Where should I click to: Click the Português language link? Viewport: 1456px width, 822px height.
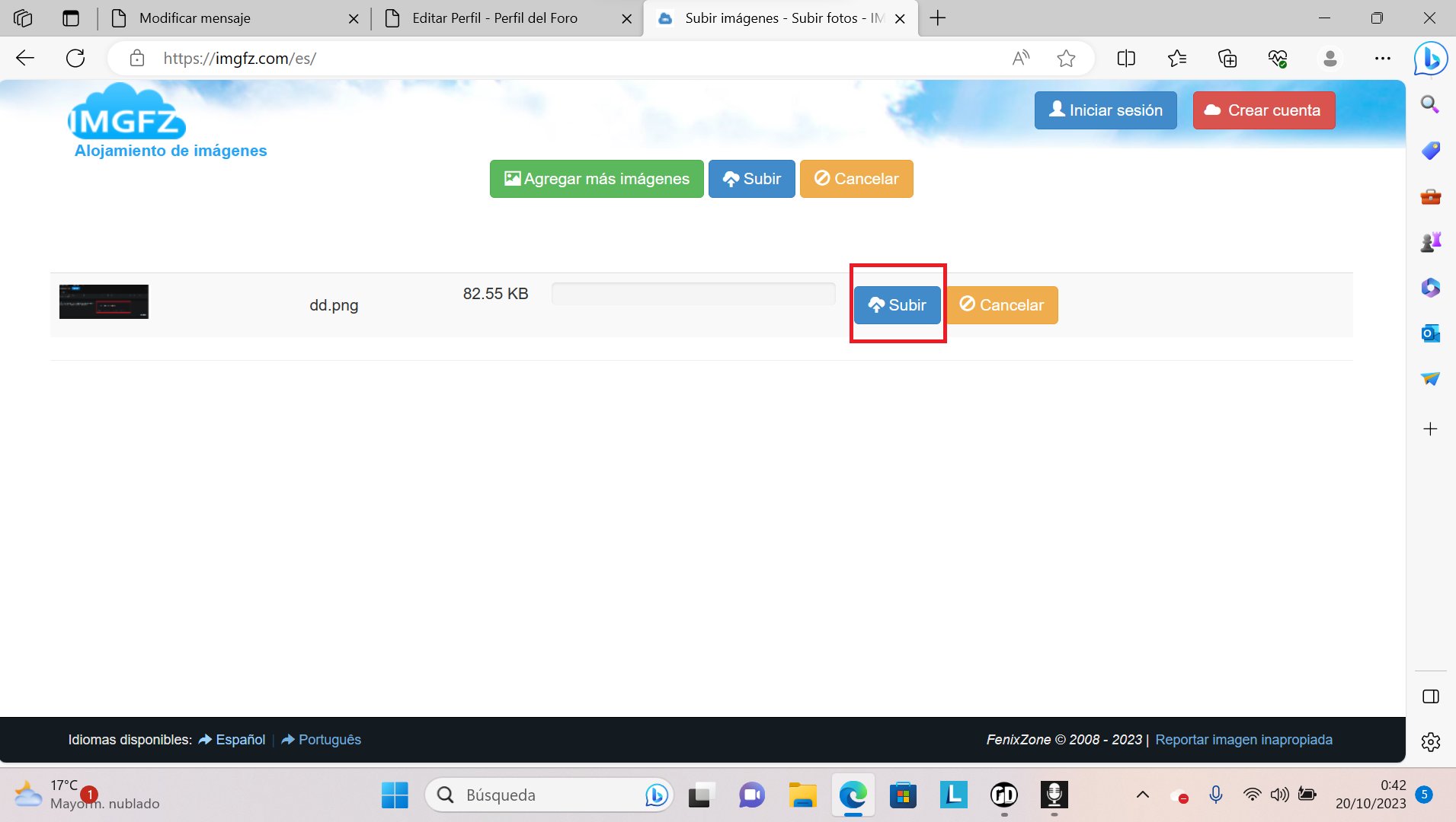(329, 740)
